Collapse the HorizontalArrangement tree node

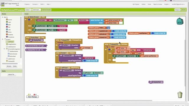pyautogui.click(x=4, y=49)
